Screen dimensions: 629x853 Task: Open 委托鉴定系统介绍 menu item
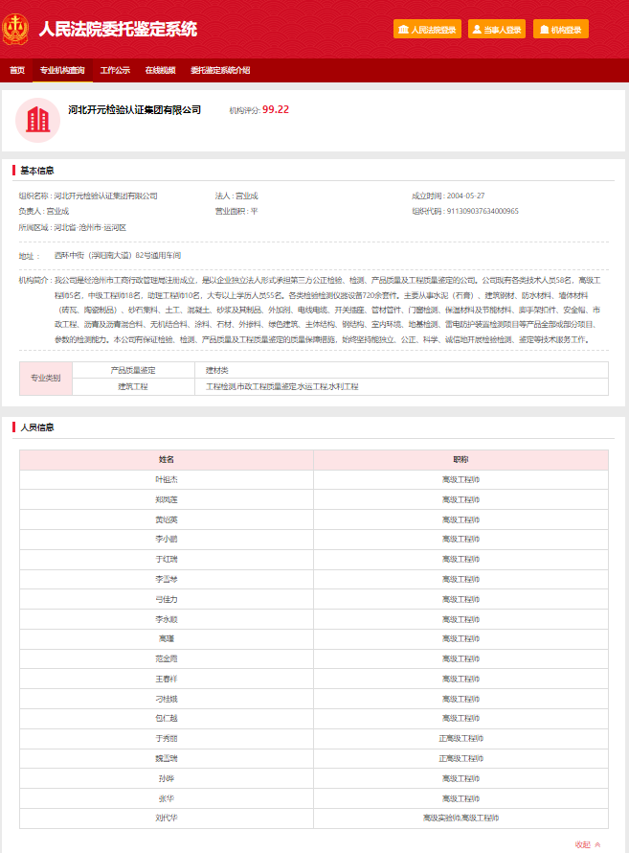pyautogui.click(x=220, y=70)
